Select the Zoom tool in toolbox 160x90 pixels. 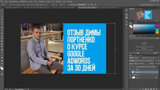2,63
